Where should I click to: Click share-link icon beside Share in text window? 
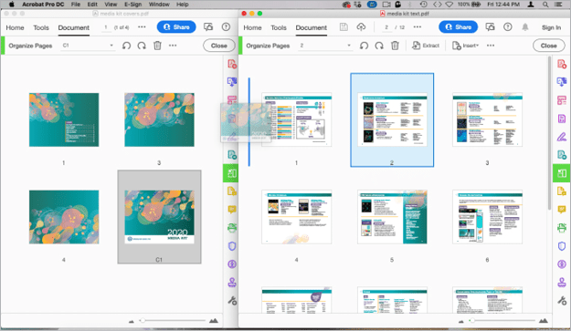(491, 26)
